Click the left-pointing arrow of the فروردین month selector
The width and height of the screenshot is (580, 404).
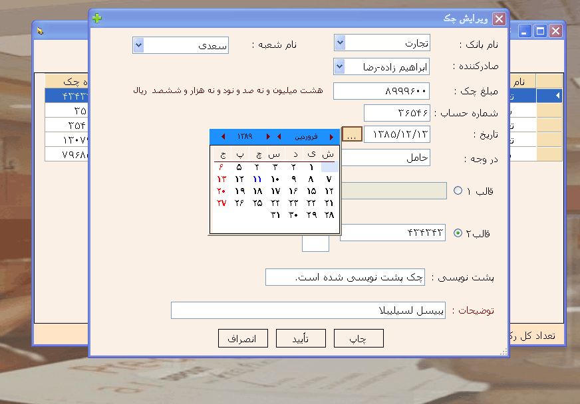coord(279,137)
